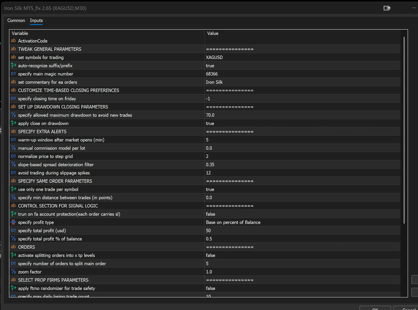Image resolution: width=418 pixels, height=310 pixels.
Task: Edit total profit usd value 50
Action: point(303,230)
